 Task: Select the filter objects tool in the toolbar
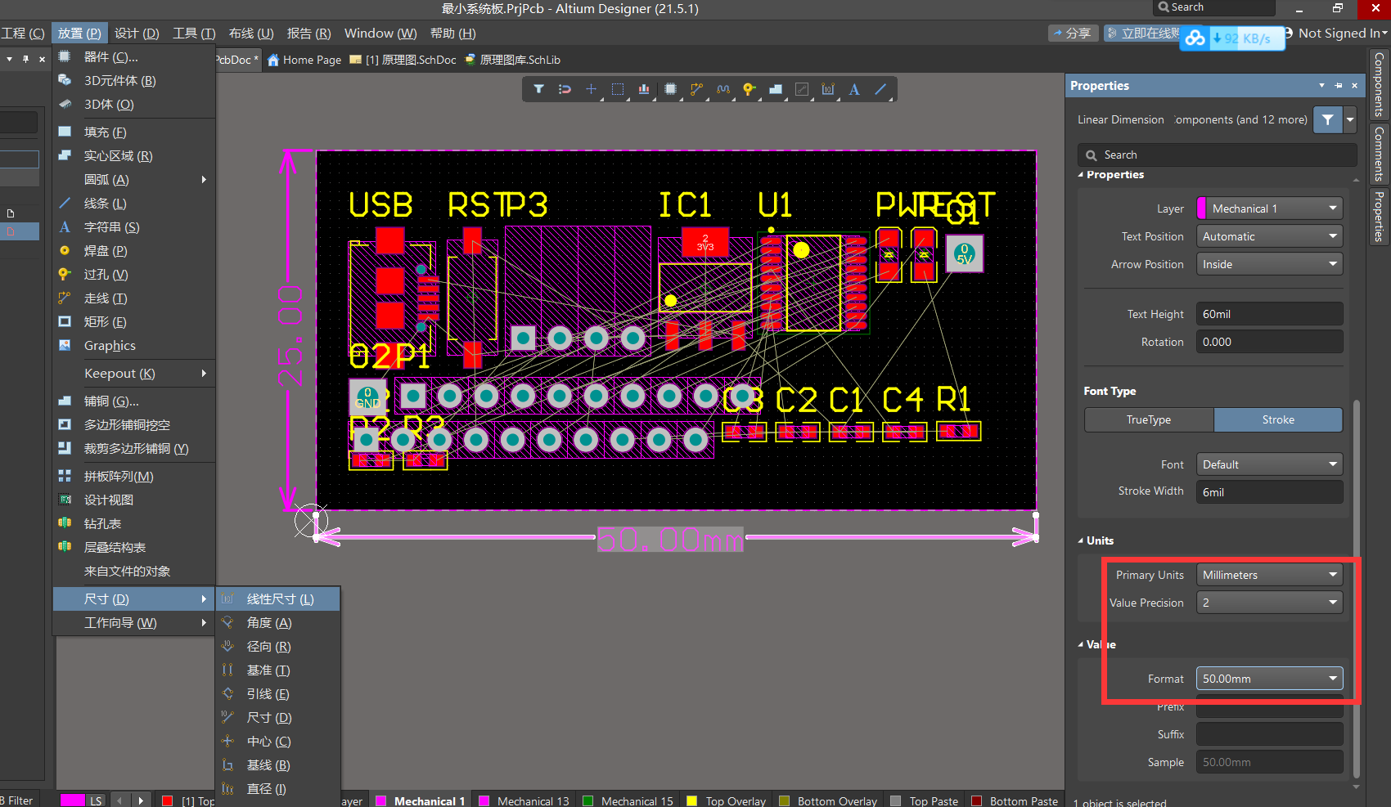(538, 89)
